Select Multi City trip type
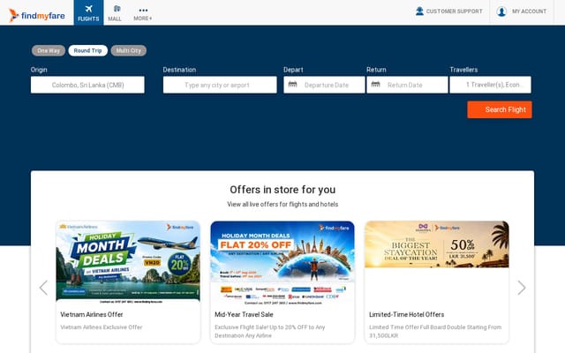 tap(129, 50)
